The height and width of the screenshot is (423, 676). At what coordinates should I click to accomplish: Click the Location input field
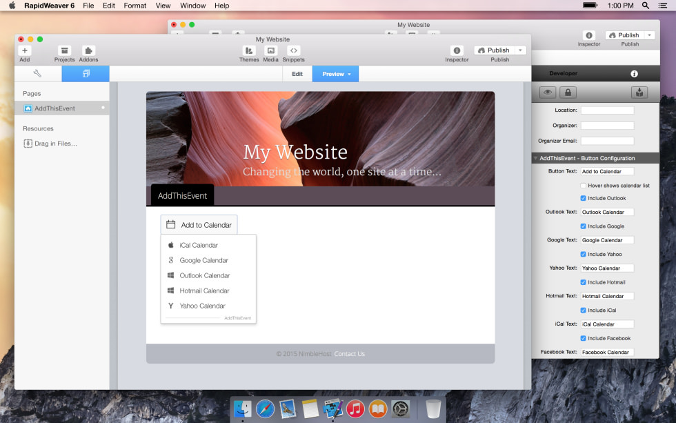[x=607, y=110]
